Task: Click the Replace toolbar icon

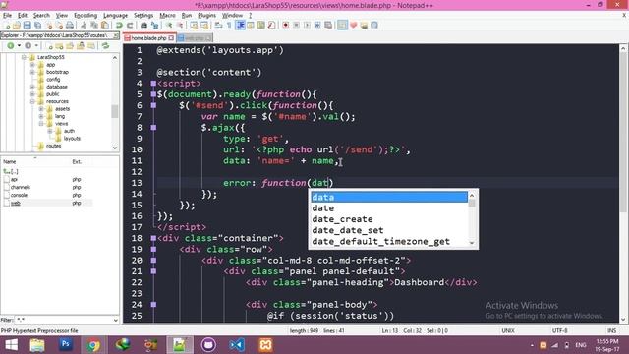Action: (154, 26)
